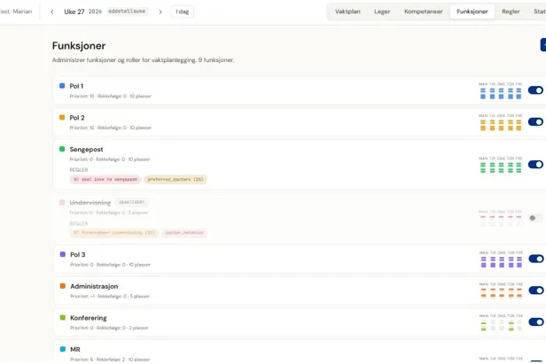Open the doctor_rotation rule tag
546x364 pixels.
click(x=184, y=233)
